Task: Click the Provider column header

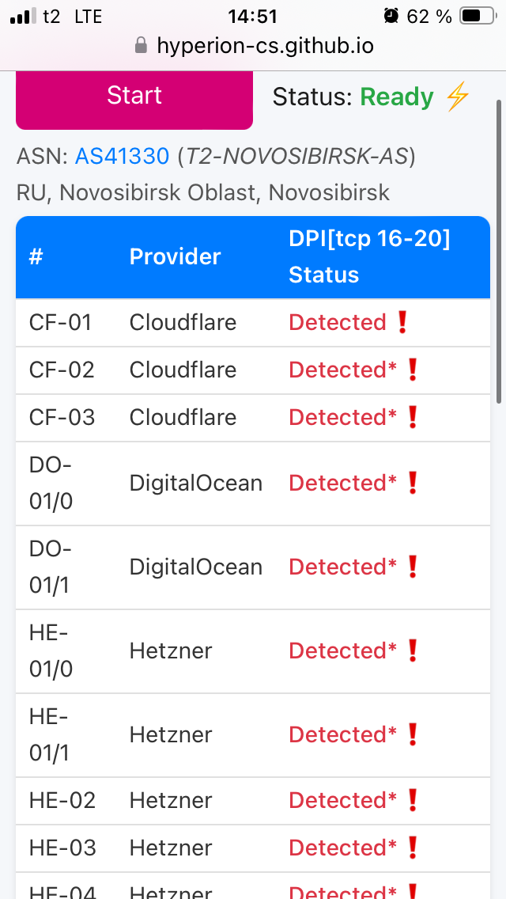Action: [175, 256]
